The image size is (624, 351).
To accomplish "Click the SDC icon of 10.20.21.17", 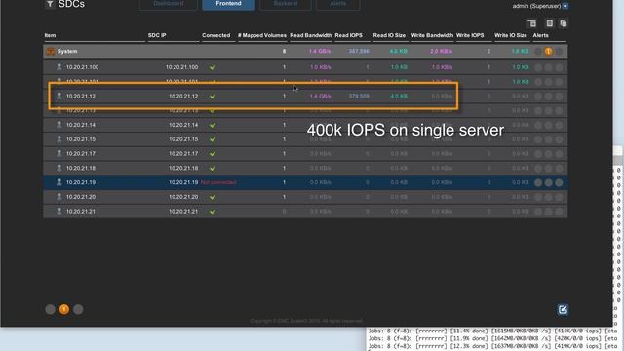I will coord(58,153).
